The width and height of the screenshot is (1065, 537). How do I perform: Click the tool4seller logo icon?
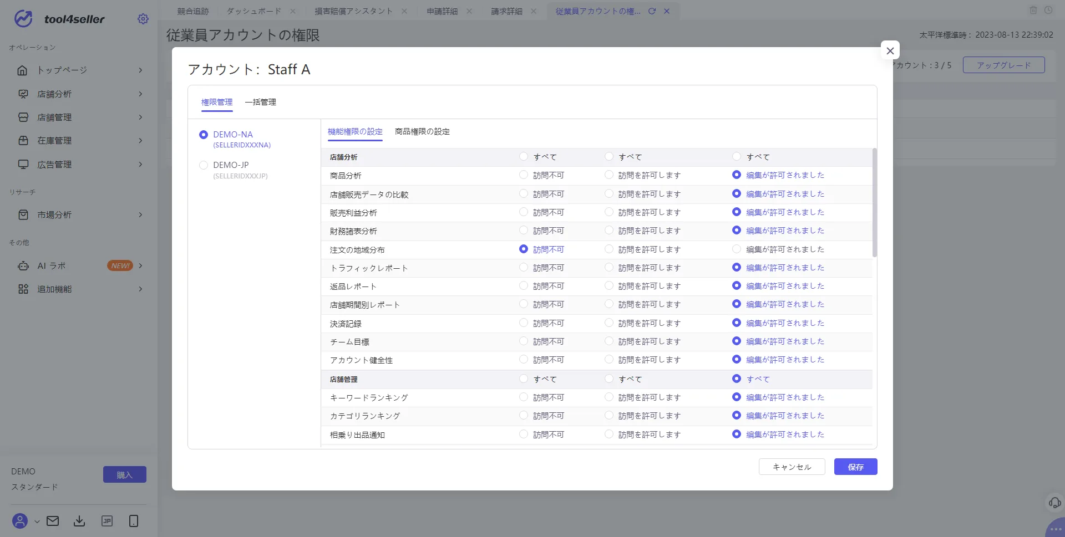coord(23,19)
